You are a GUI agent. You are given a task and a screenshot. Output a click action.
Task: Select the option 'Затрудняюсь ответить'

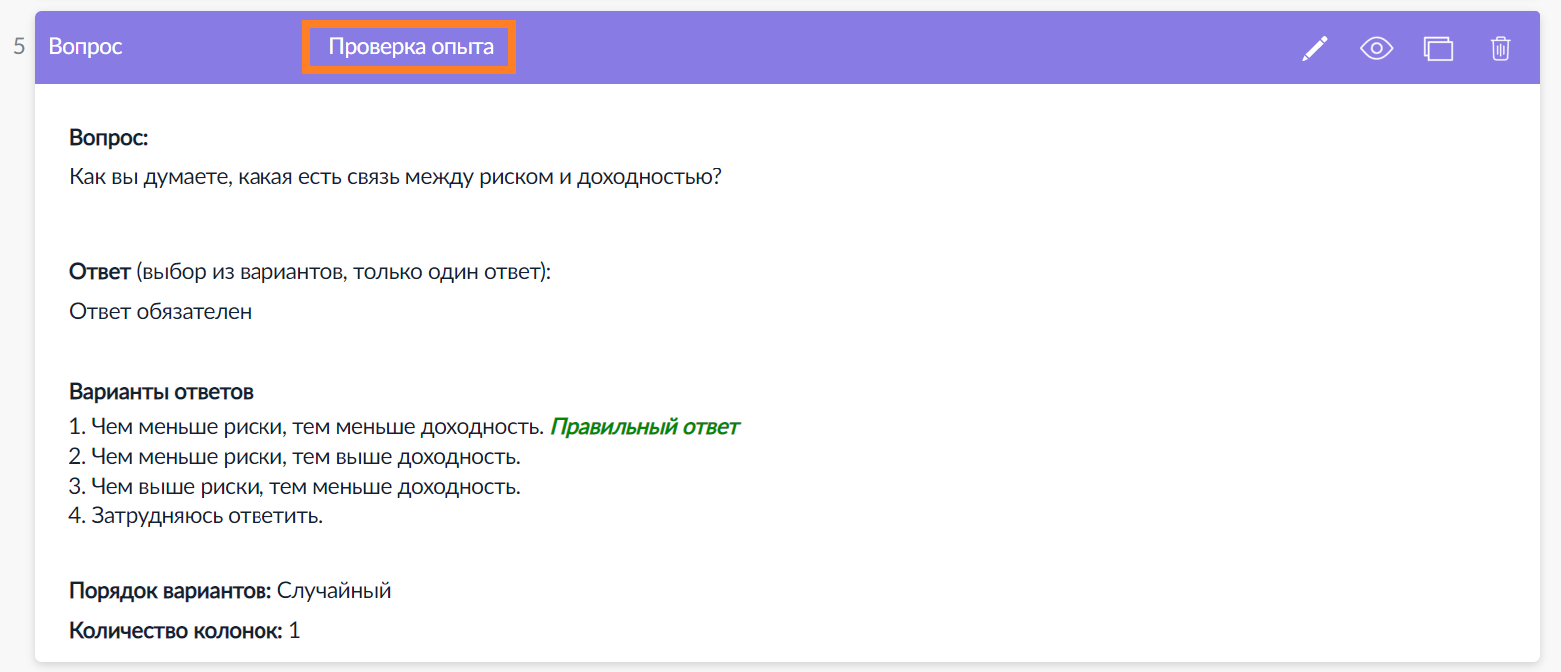point(197,516)
